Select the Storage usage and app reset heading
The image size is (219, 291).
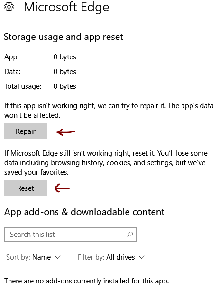pos(64,37)
